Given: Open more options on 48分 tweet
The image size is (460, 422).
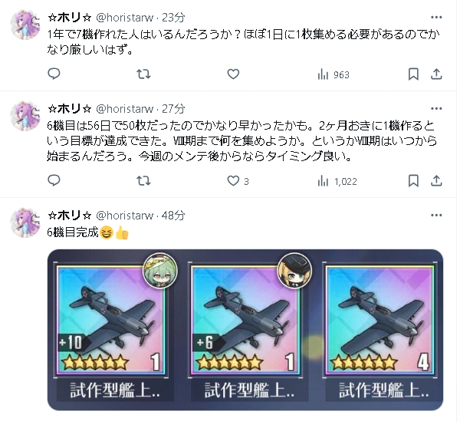Looking at the screenshot, I should pos(436,216).
